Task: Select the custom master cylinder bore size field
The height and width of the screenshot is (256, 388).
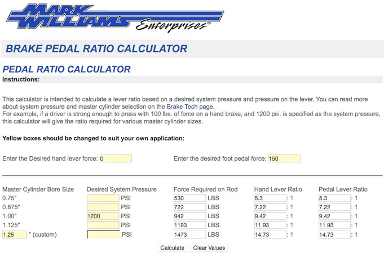Action: (15, 235)
